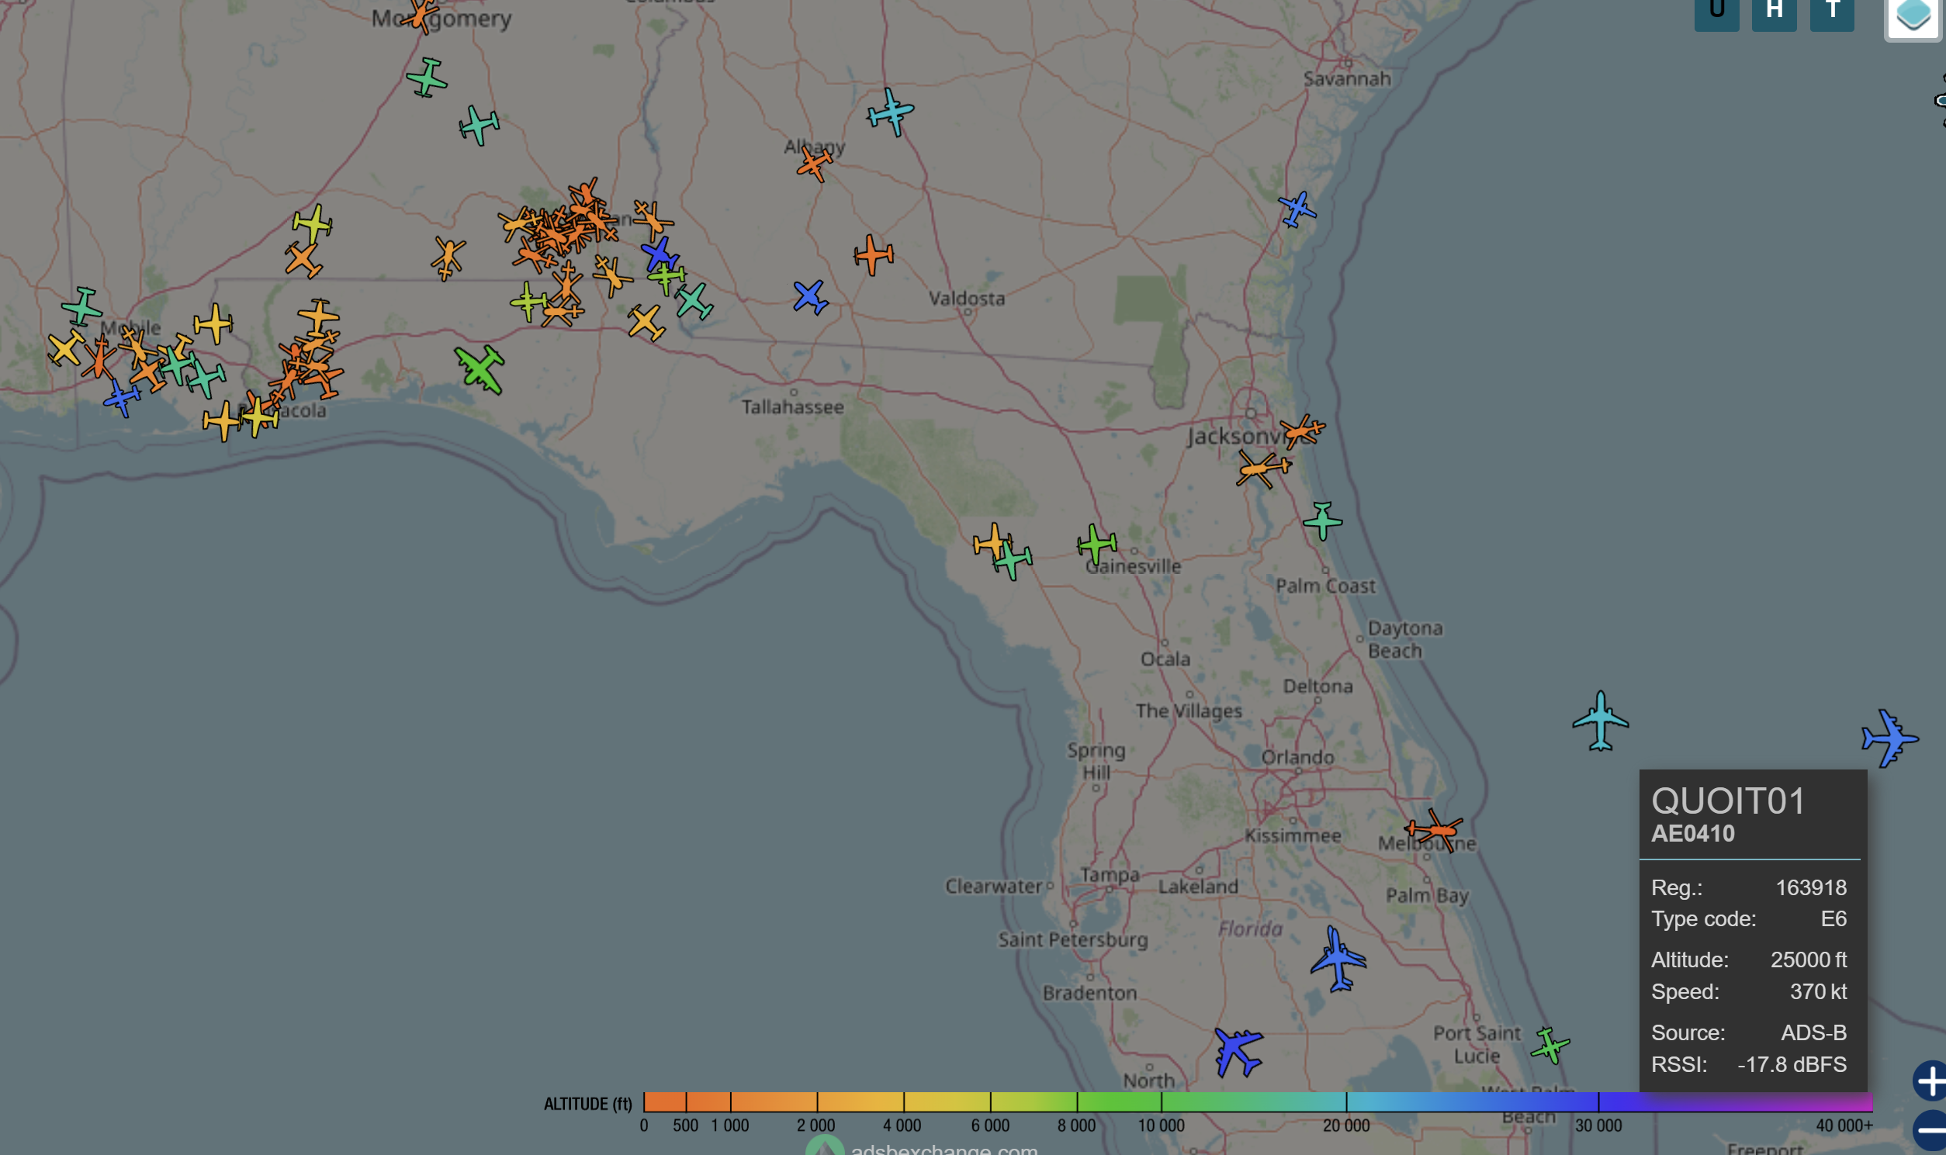Viewport: 1946px width, 1155px height.
Task: Select the green plane just south of Montgomery
Action: click(427, 77)
